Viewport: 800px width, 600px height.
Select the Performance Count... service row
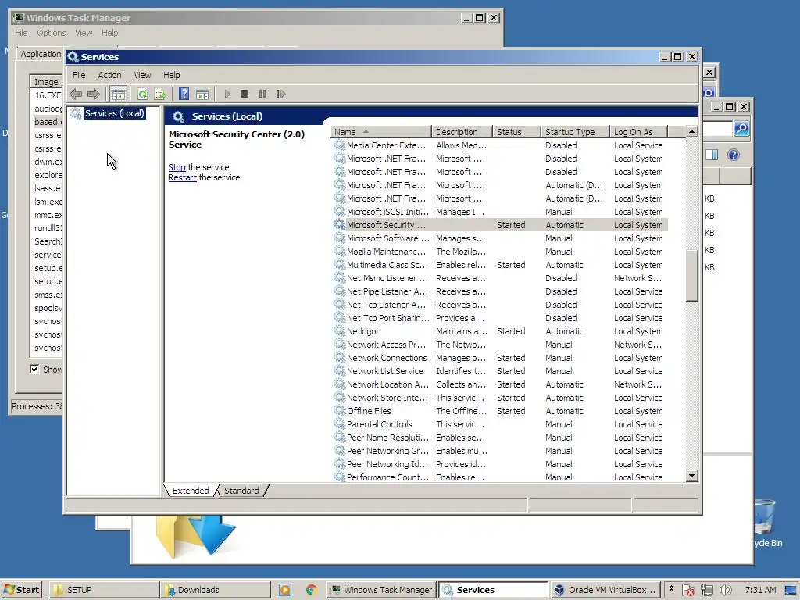tap(499, 477)
